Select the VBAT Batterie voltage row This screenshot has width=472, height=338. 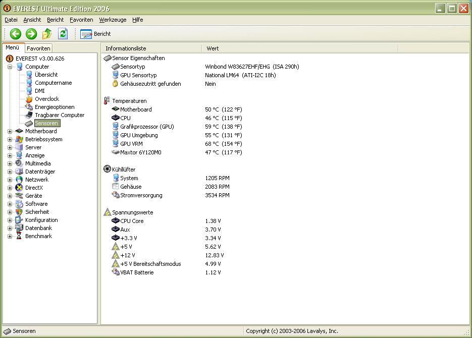[166, 272]
